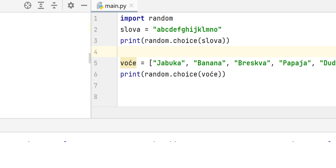Screen dimensions: 336x168
Task: Click gutter line number 3
Action: (96, 41)
